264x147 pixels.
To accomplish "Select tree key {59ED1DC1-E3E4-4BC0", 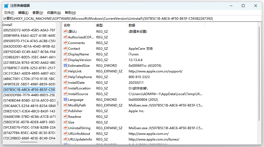I will tap(29, 111).
